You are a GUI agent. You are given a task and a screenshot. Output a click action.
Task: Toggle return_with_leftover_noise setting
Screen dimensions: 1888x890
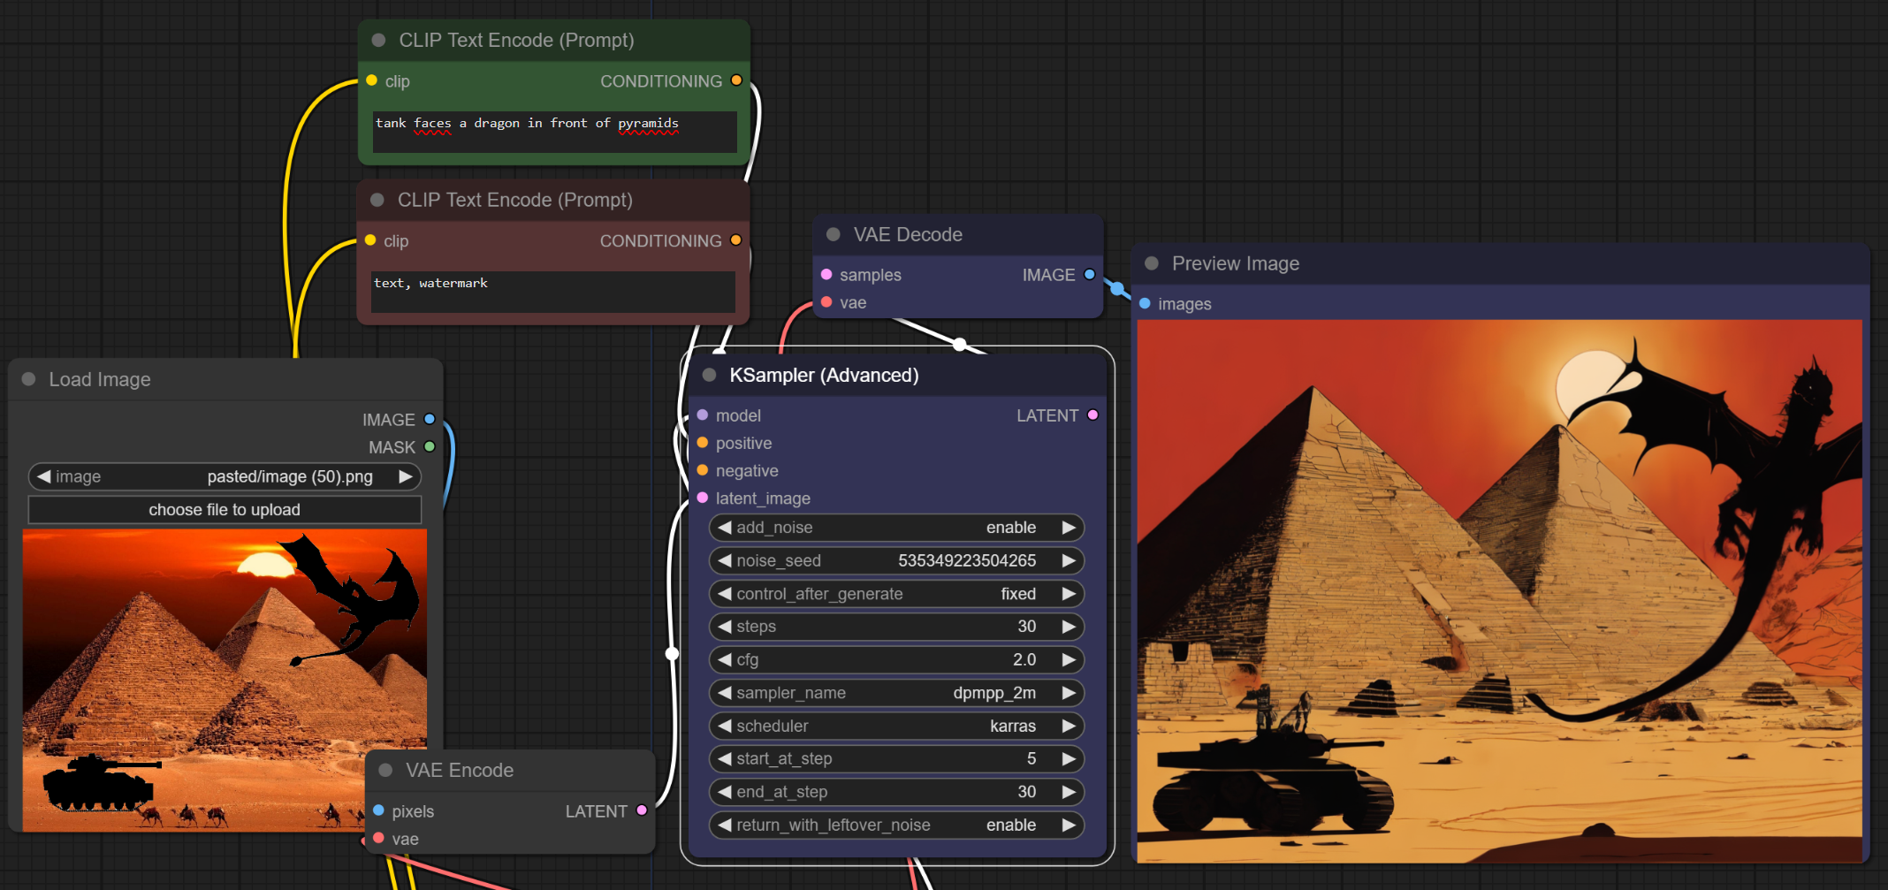[x=896, y=825]
